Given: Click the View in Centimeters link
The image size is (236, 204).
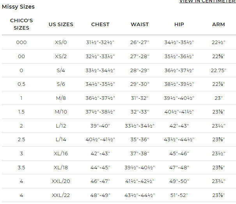Looking at the screenshot, I should 208,1.
